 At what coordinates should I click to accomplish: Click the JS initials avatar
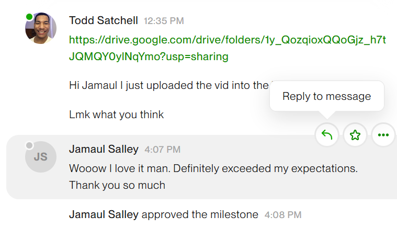40,156
